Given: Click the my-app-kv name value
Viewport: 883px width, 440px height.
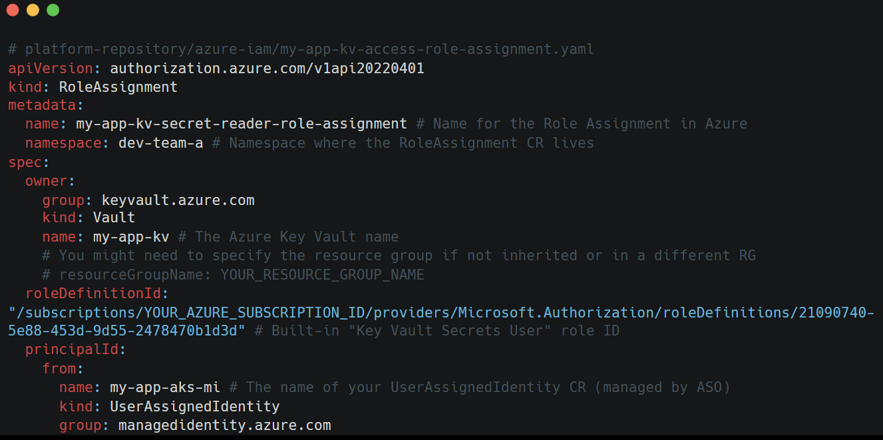Looking at the screenshot, I should pyautogui.click(x=131, y=237).
